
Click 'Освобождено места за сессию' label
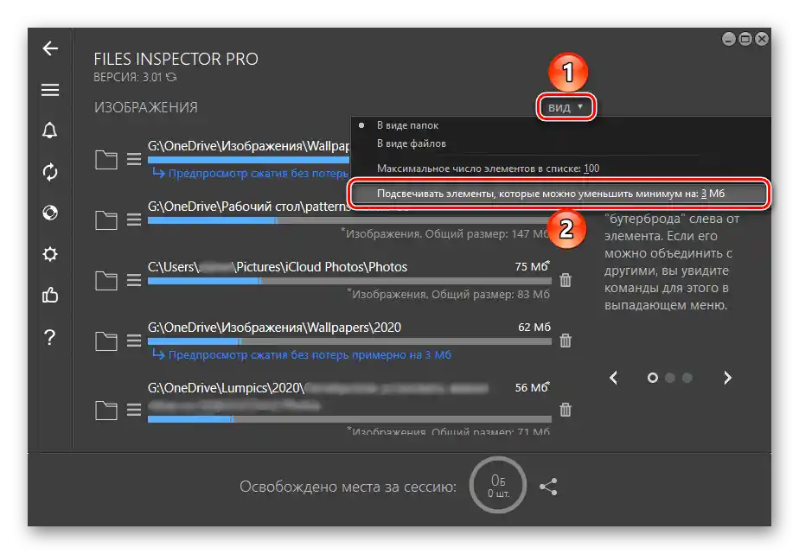(x=348, y=487)
